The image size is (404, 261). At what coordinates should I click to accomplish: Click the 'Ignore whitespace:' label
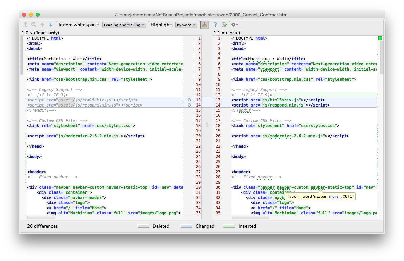[x=79, y=25]
